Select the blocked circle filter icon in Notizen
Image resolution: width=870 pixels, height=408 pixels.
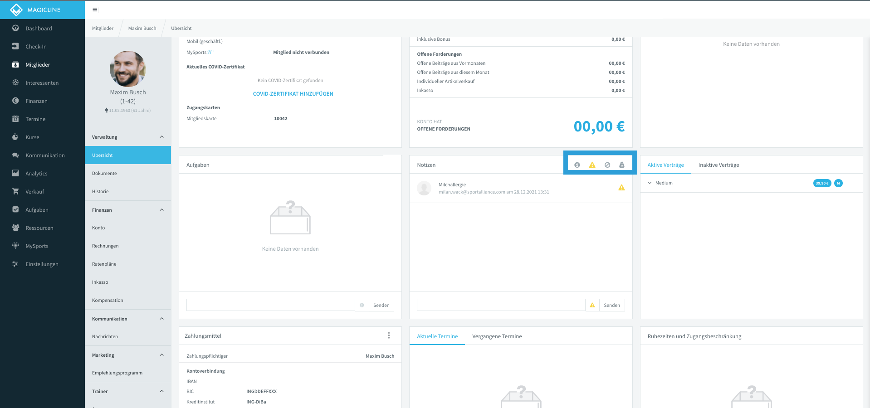[607, 165]
